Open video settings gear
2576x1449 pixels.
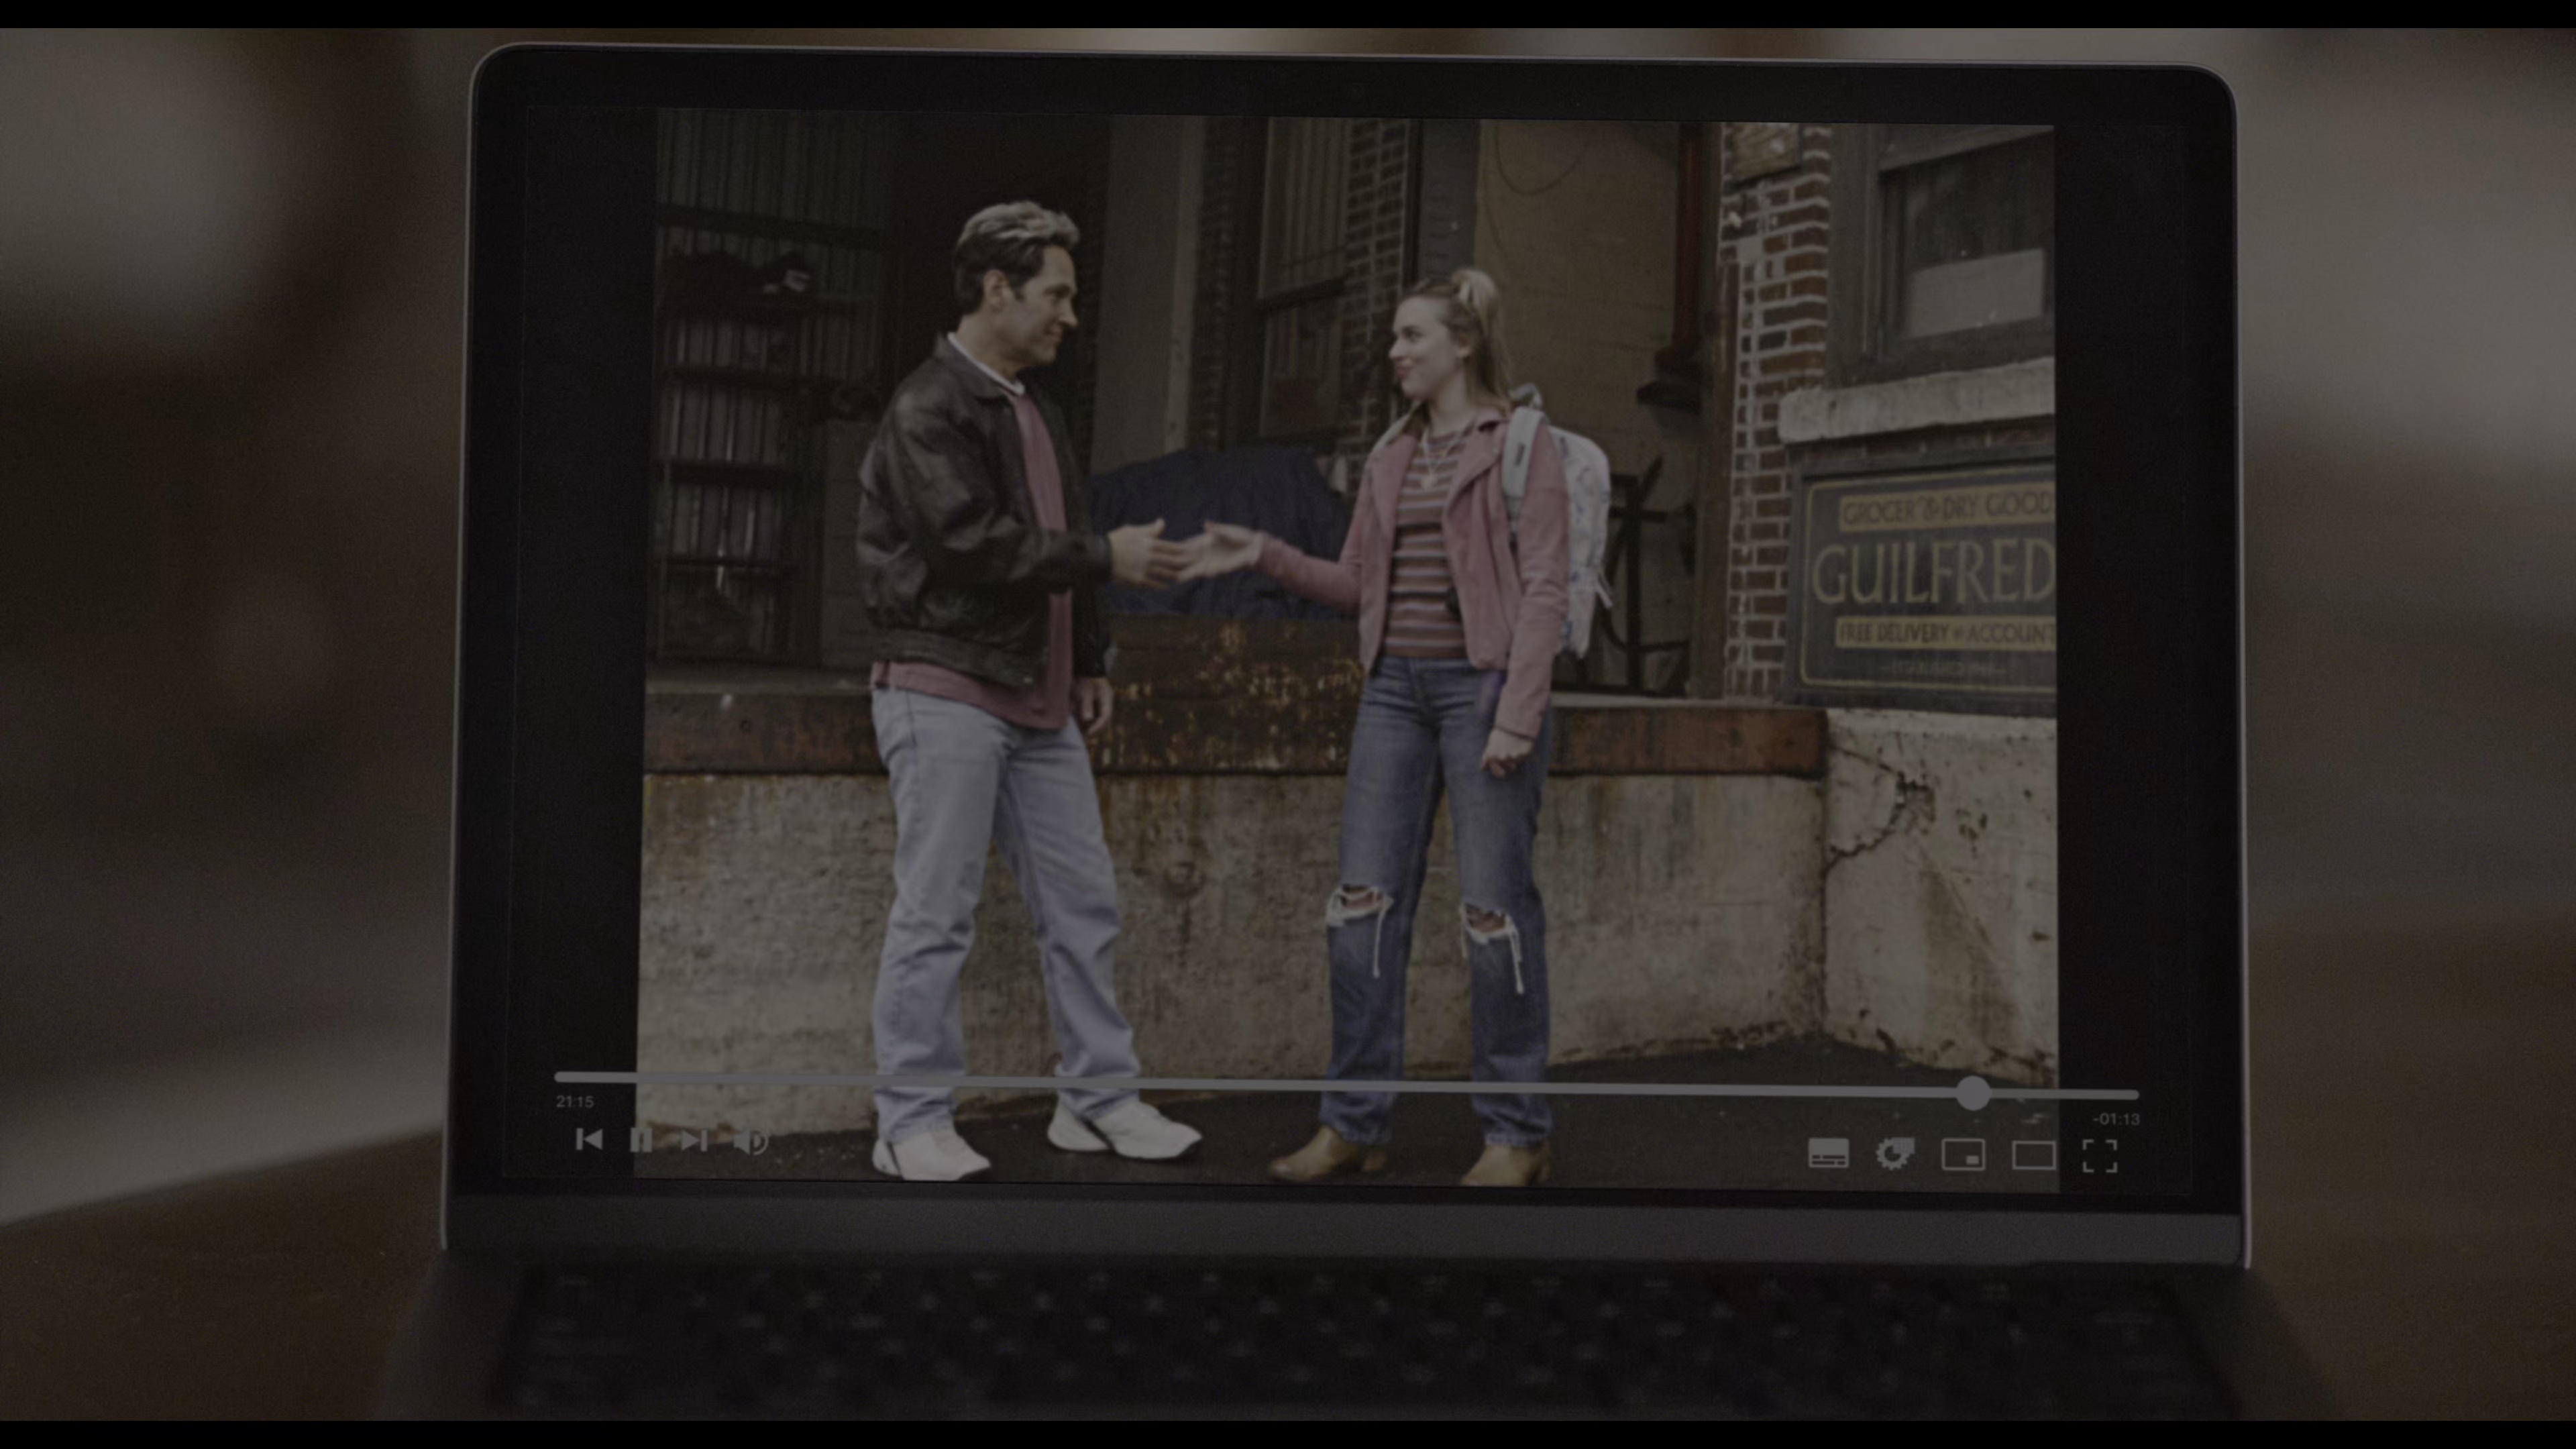click(1894, 1154)
